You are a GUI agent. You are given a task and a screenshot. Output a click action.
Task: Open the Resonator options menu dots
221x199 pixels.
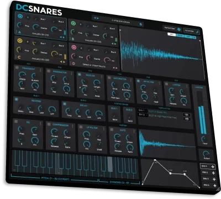[71, 74]
